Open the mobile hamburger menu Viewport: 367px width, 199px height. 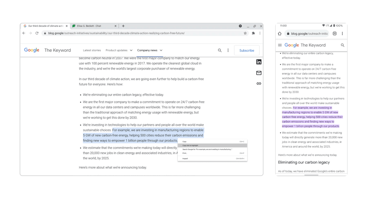pos(280,45)
